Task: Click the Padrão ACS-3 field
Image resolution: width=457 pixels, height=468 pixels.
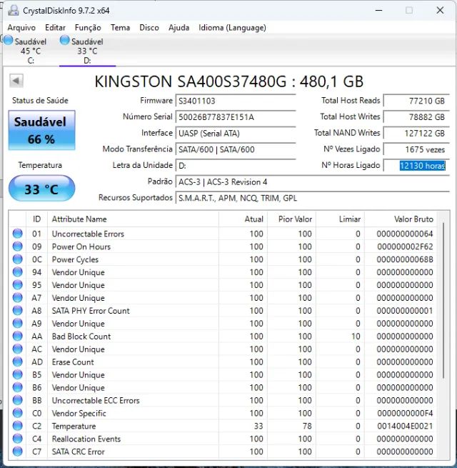Action: pyautogui.click(x=312, y=181)
